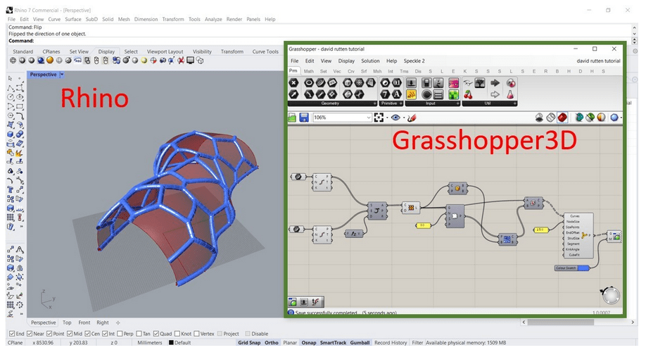Open the 106% zoom level dropdown
The width and height of the screenshot is (646, 350).
[368, 118]
